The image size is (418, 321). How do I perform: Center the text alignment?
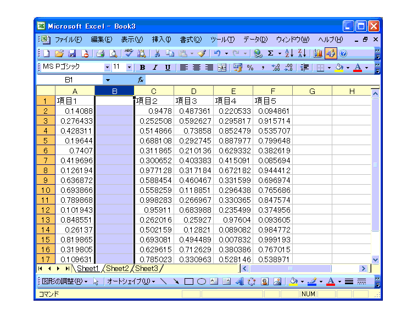click(197, 68)
